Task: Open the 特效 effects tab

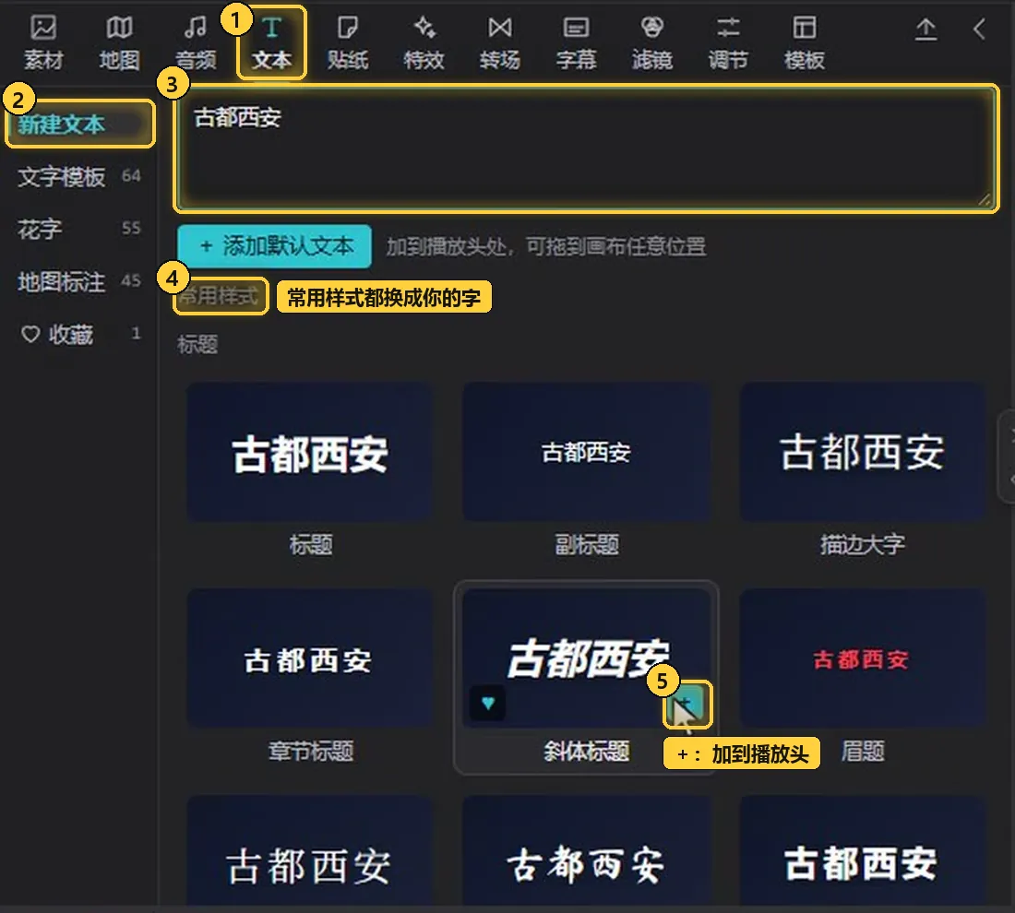Action: pyautogui.click(x=424, y=42)
